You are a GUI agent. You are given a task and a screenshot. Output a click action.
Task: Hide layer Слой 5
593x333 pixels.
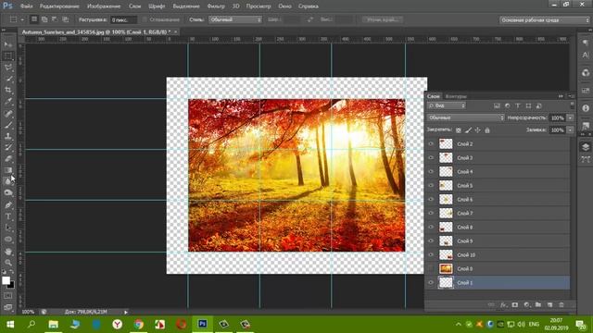tap(431, 185)
